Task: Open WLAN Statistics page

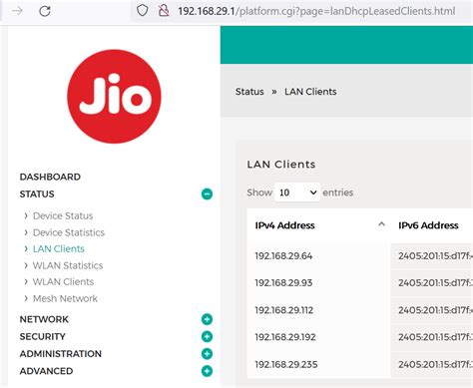Action: 68,265
